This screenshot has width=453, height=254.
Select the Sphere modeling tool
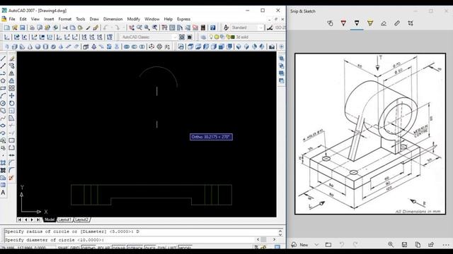tap(38, 47)
